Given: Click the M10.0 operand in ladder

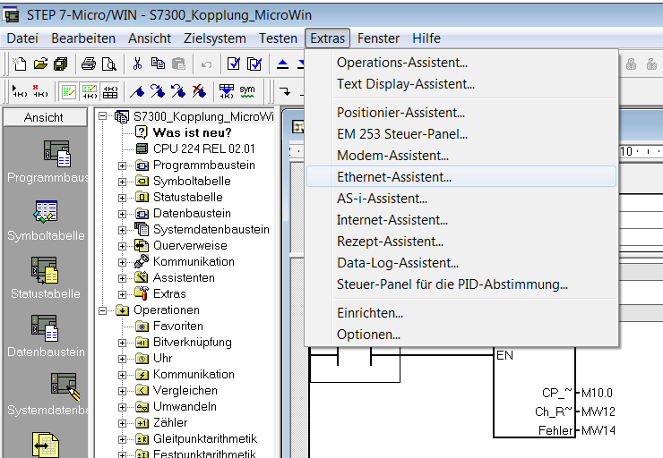Looking at the screenshot, I should (597, 393).
